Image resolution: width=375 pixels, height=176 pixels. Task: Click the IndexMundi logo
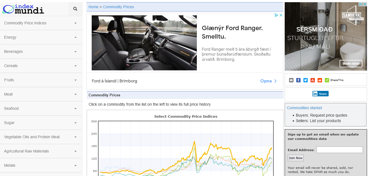click(23, 9)
